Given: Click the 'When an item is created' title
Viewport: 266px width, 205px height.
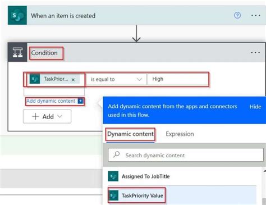Looking at the screenshot, I should [x=63, y=16].
